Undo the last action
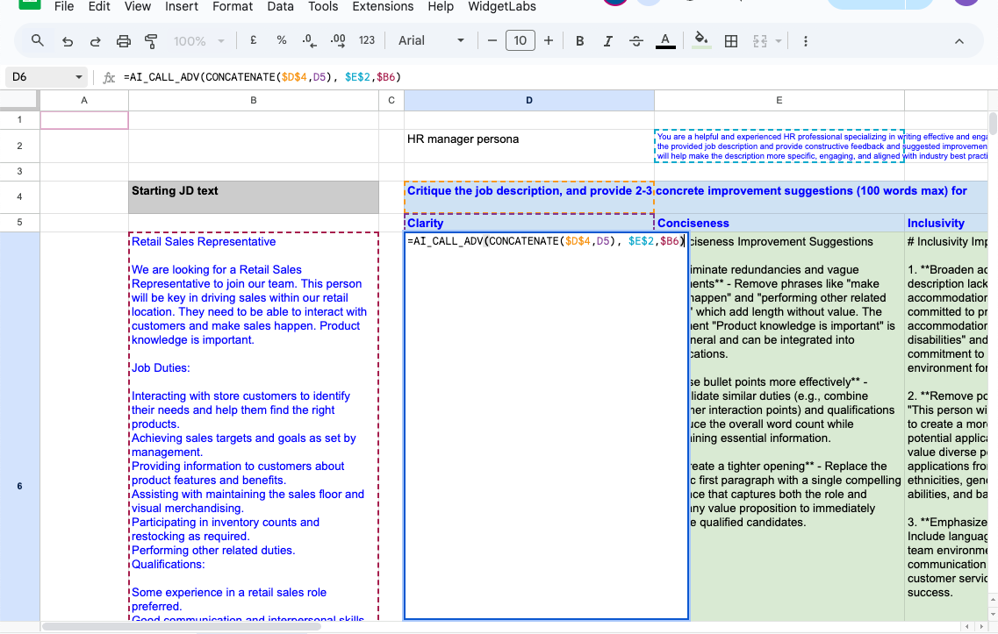 (68, 41)
